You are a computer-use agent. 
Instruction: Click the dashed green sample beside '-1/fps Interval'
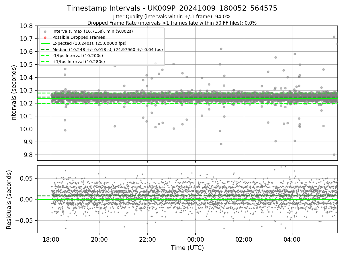pyautogui.click(x=45, y=56)
